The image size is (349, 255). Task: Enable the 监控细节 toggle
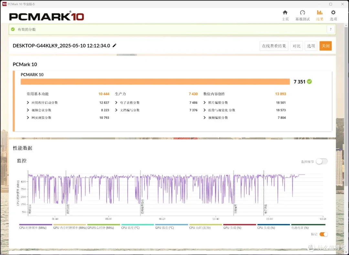click(x=322, y=162)
